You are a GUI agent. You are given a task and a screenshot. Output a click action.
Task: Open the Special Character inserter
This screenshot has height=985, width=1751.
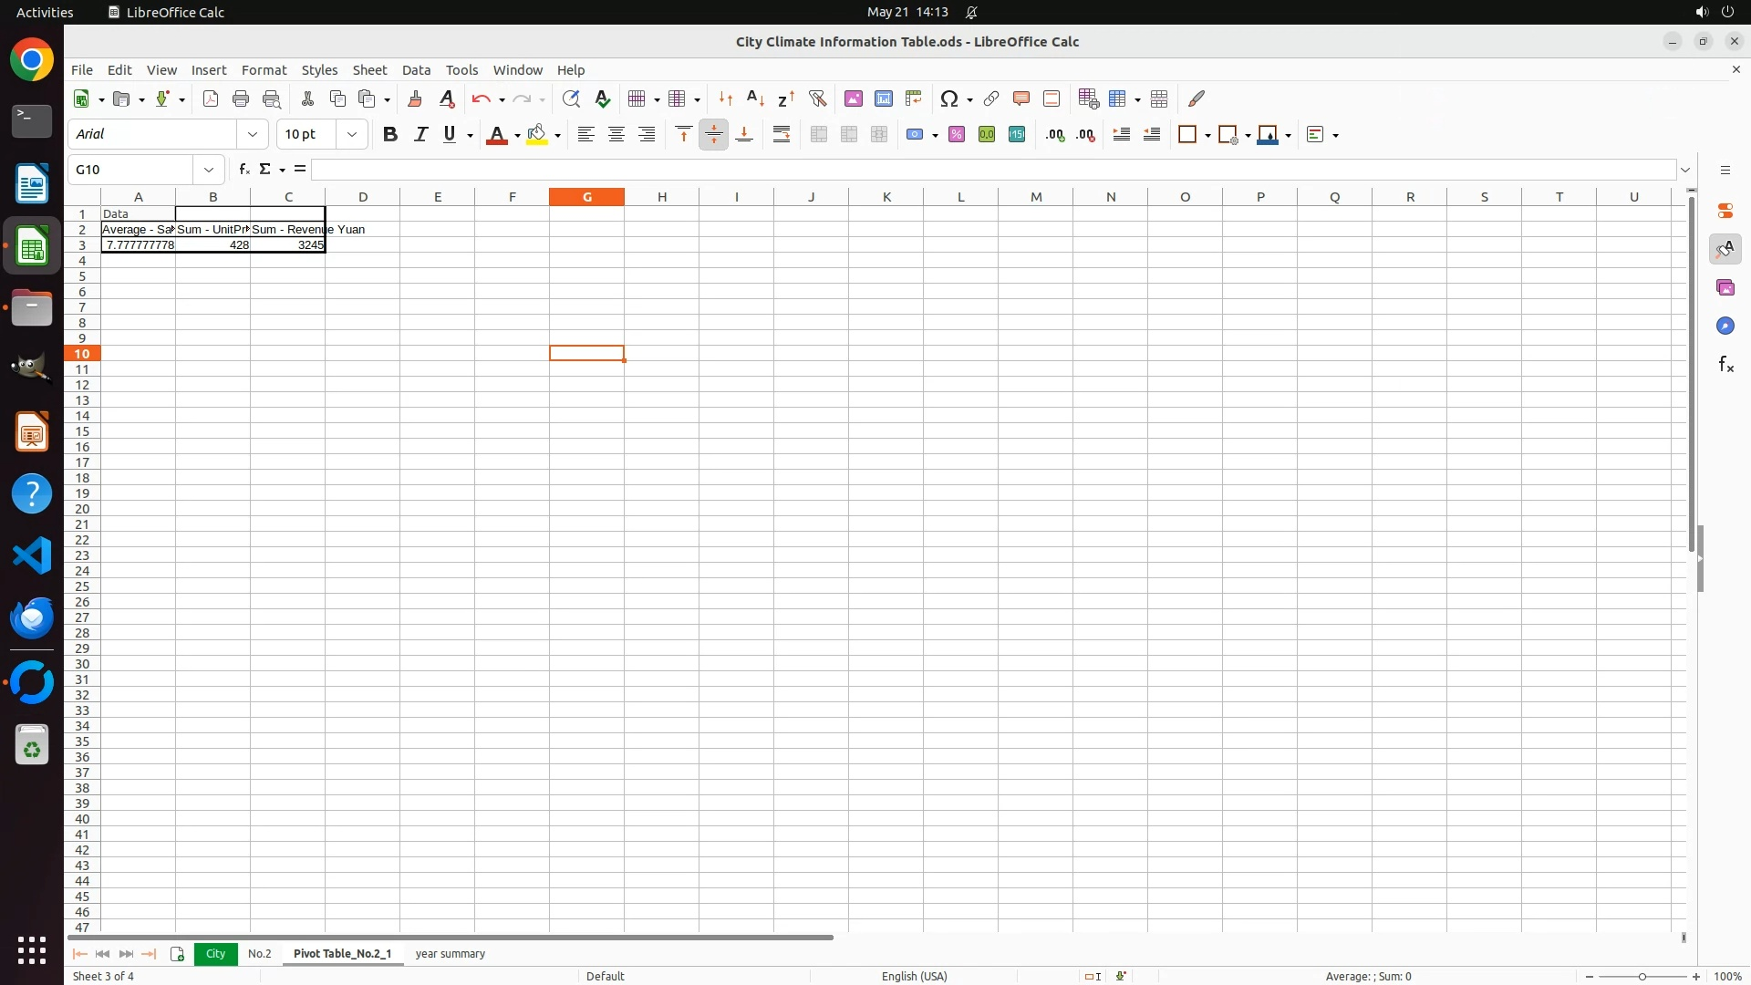(949, 98)
